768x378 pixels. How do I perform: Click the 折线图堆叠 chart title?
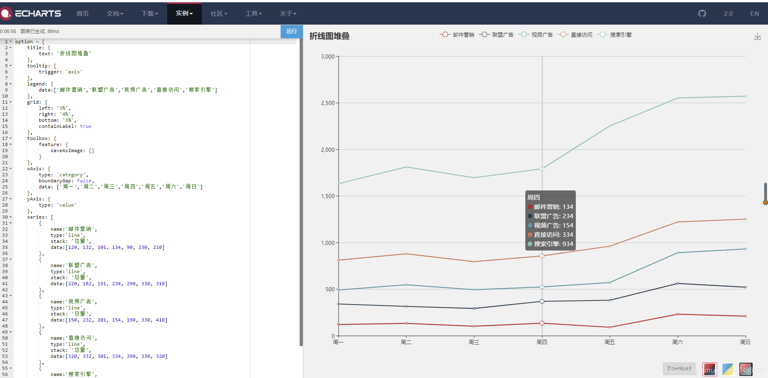click(x=329, y=36)
